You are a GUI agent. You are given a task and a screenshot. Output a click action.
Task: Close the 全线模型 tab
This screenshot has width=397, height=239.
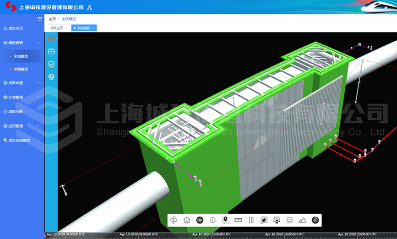click(92, 28)
